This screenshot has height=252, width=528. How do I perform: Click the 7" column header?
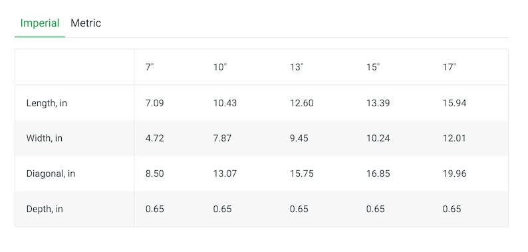[x=150, y=67]
